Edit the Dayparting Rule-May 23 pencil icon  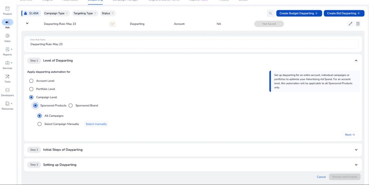tap(350, 24)
